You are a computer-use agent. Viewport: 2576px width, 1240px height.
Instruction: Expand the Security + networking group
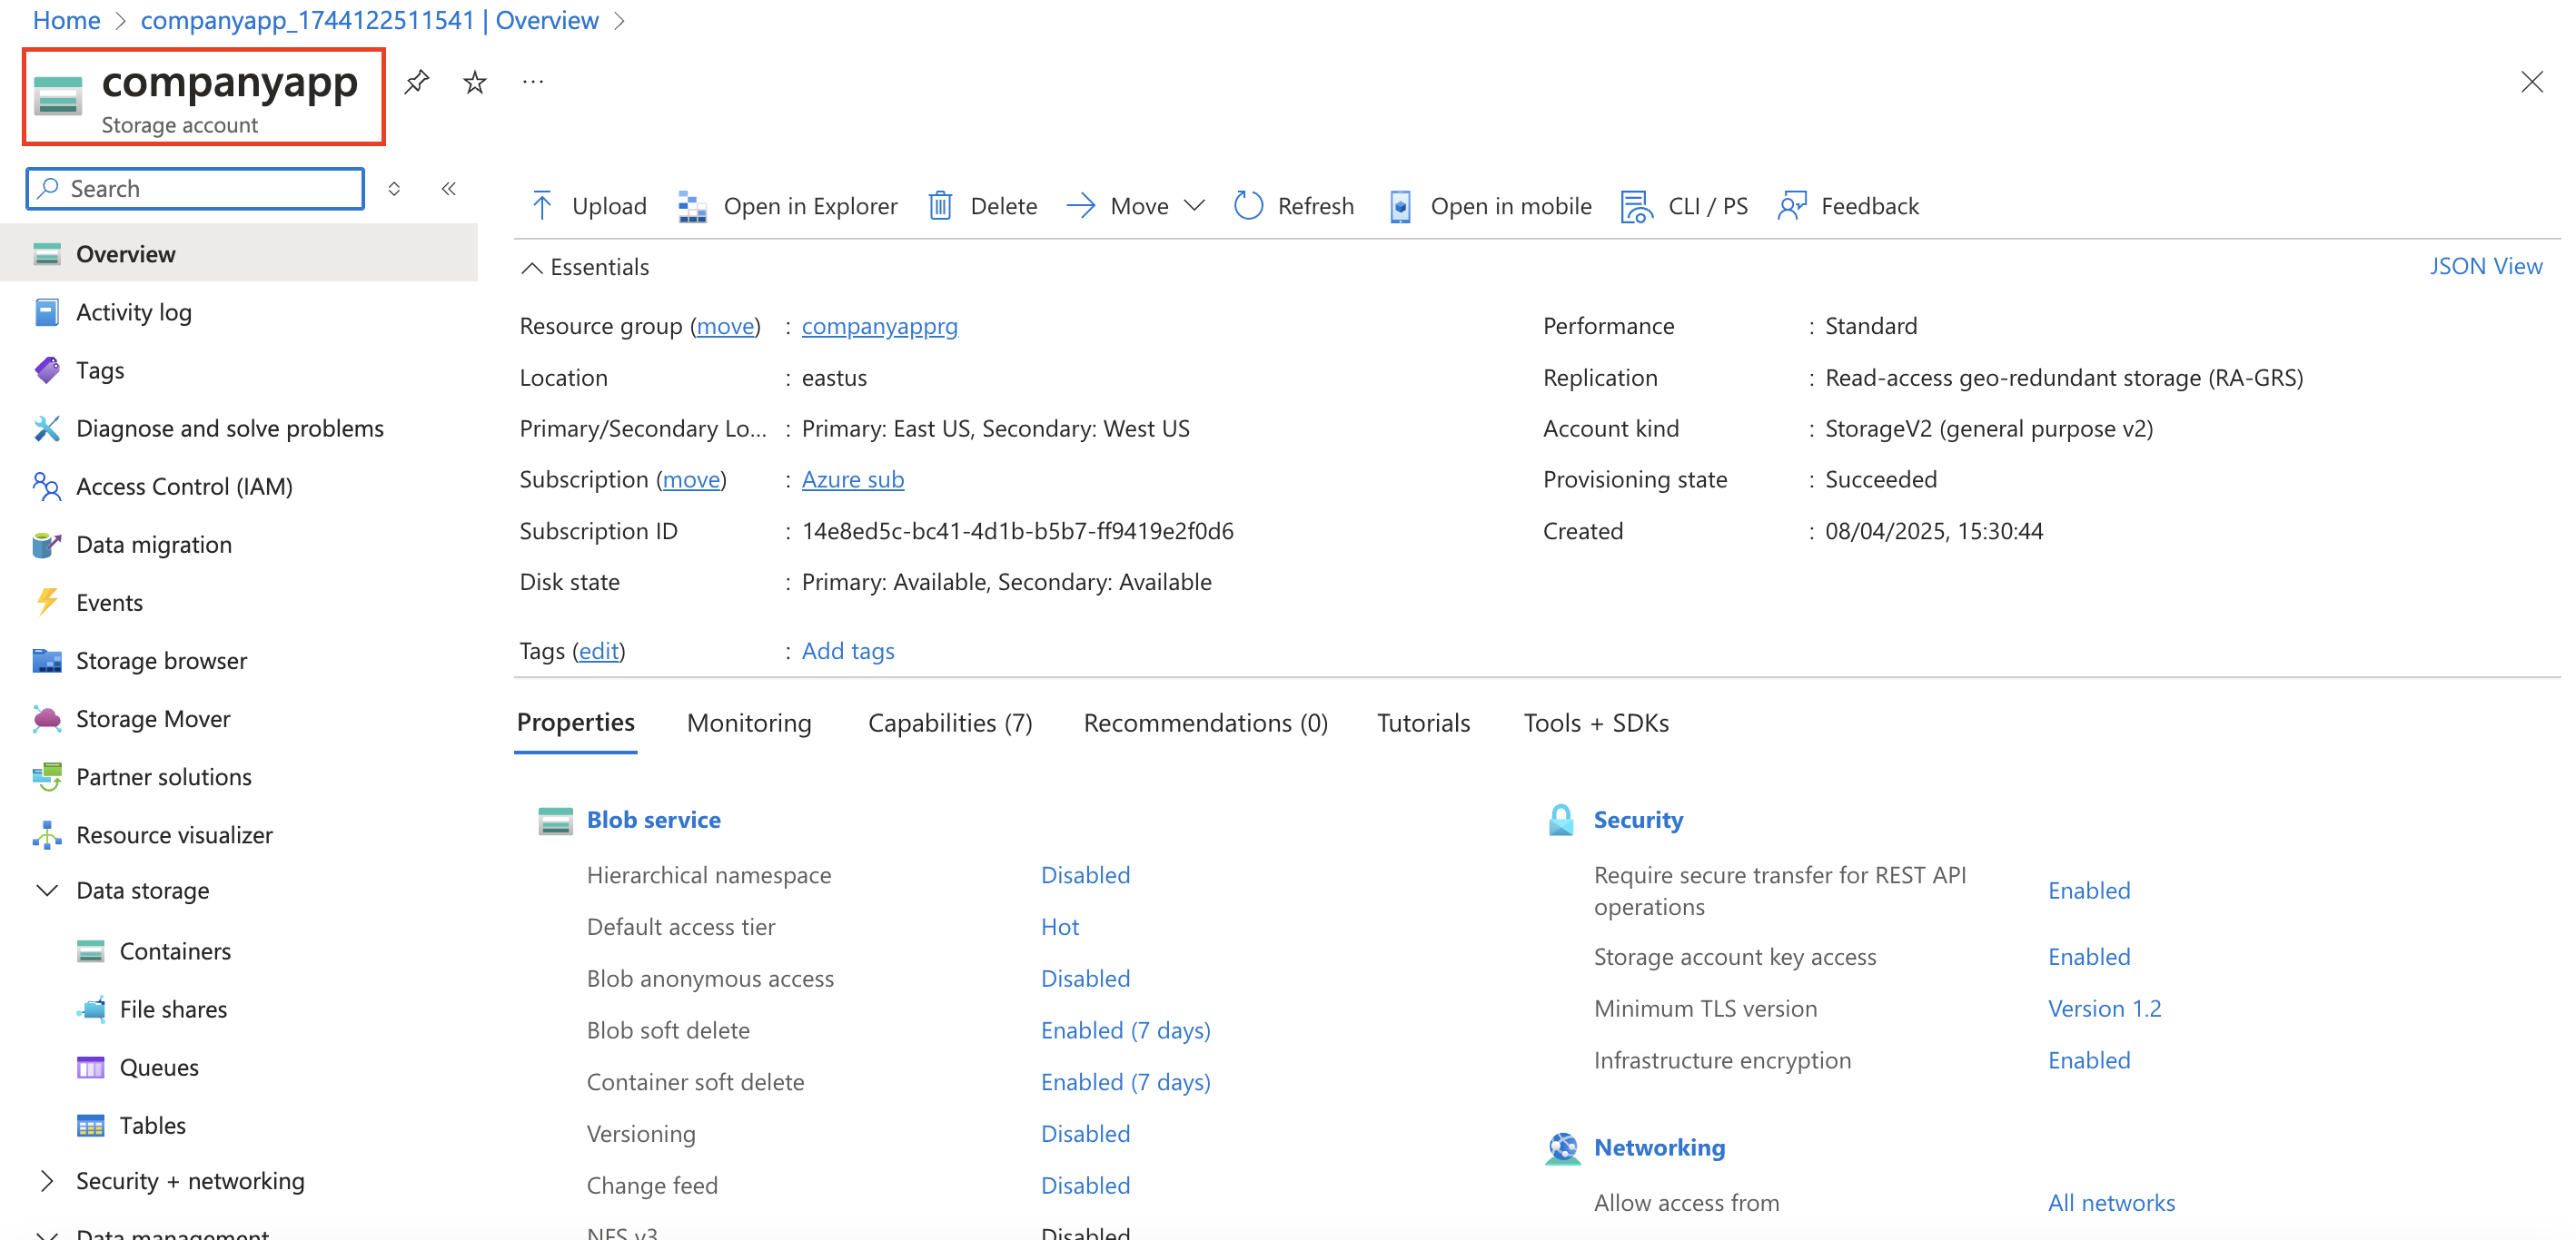pos(47,1180)
